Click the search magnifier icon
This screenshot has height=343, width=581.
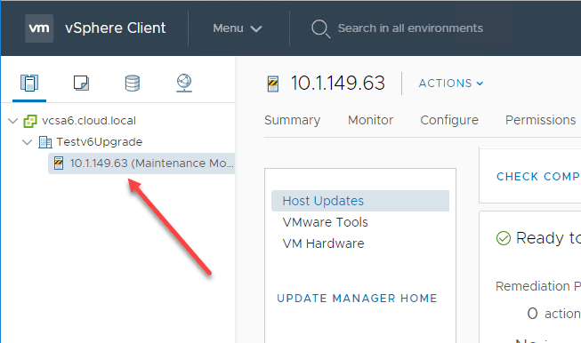click(x=320, y=28)
